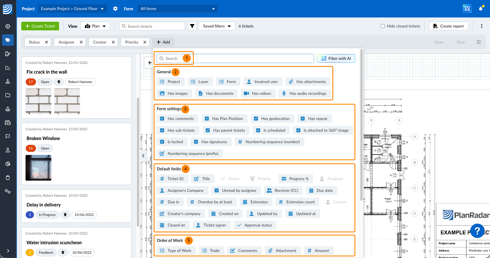Click the blue help question mark button
This screenshot has width=490, height=258.
(x=477, y=231)
